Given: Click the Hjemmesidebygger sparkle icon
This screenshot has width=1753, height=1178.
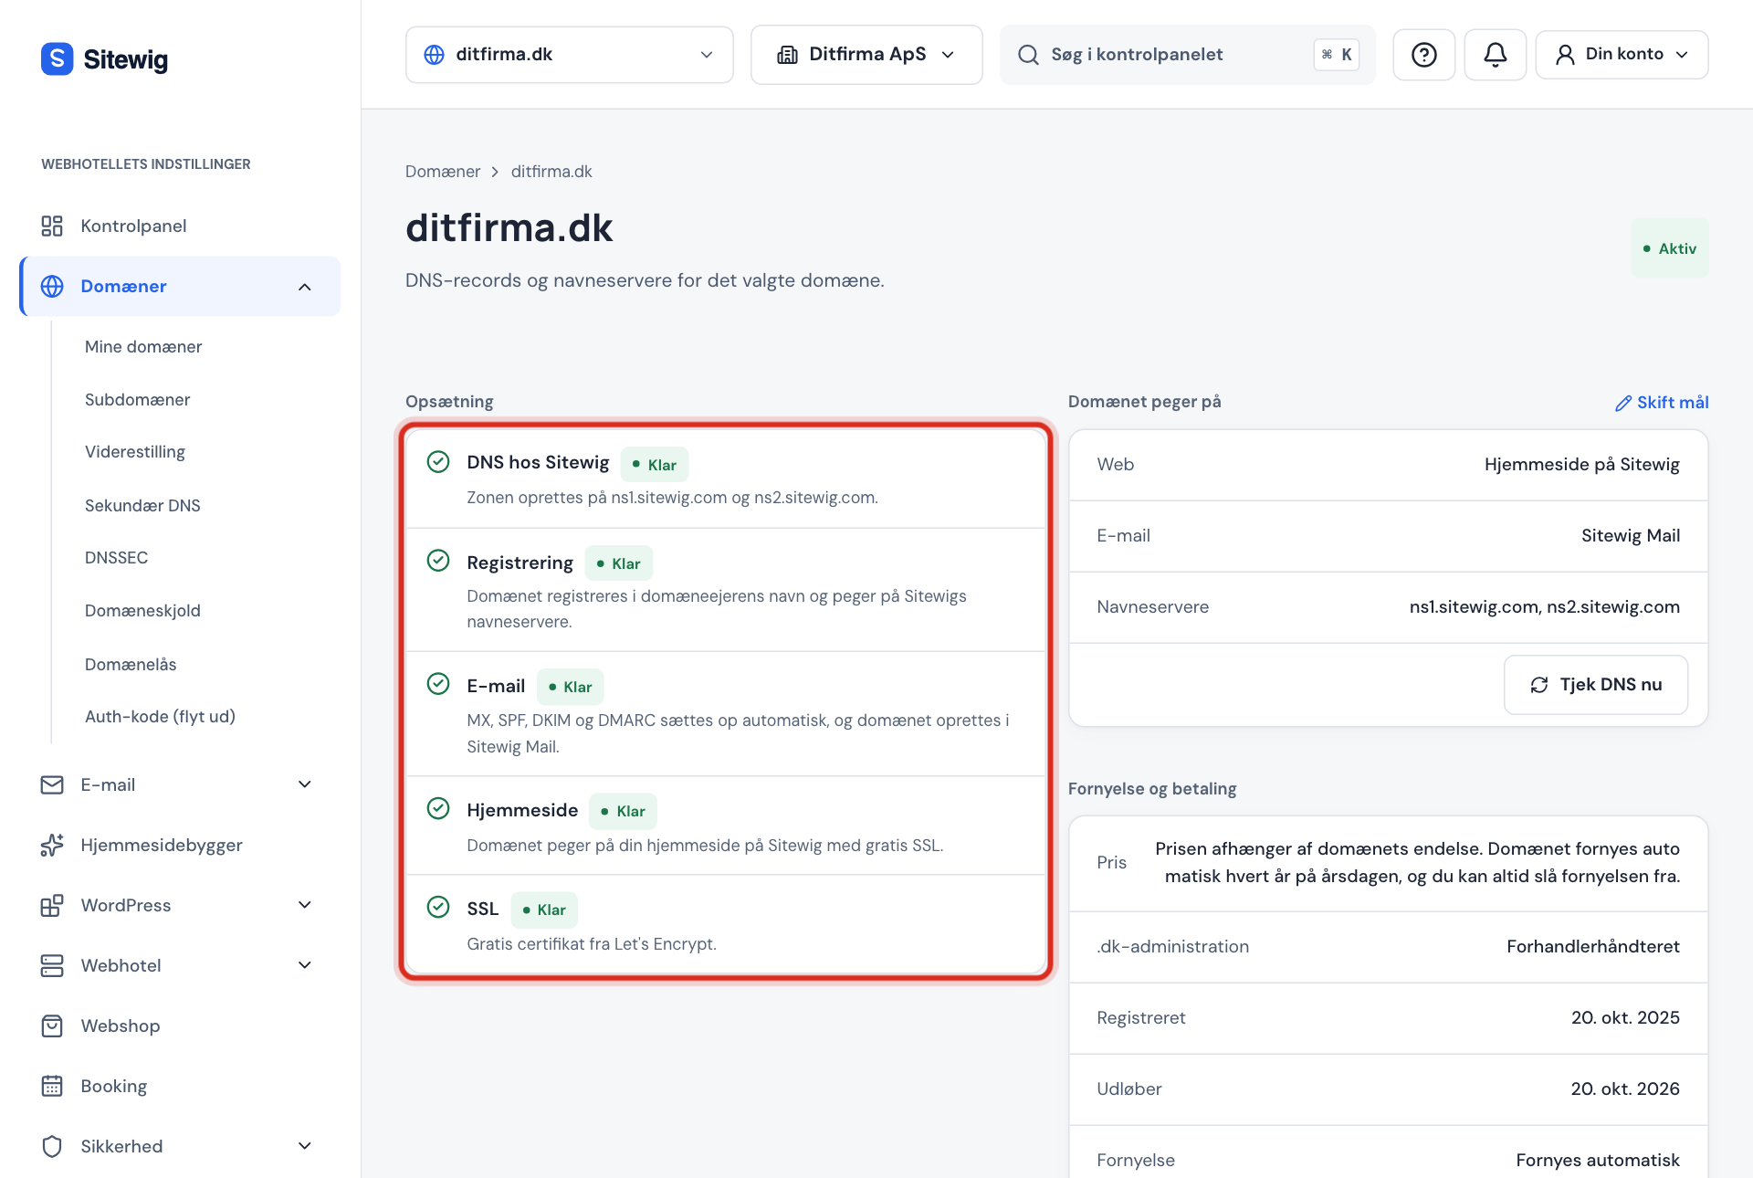Looking at the screenshot, I should [52, 845].
